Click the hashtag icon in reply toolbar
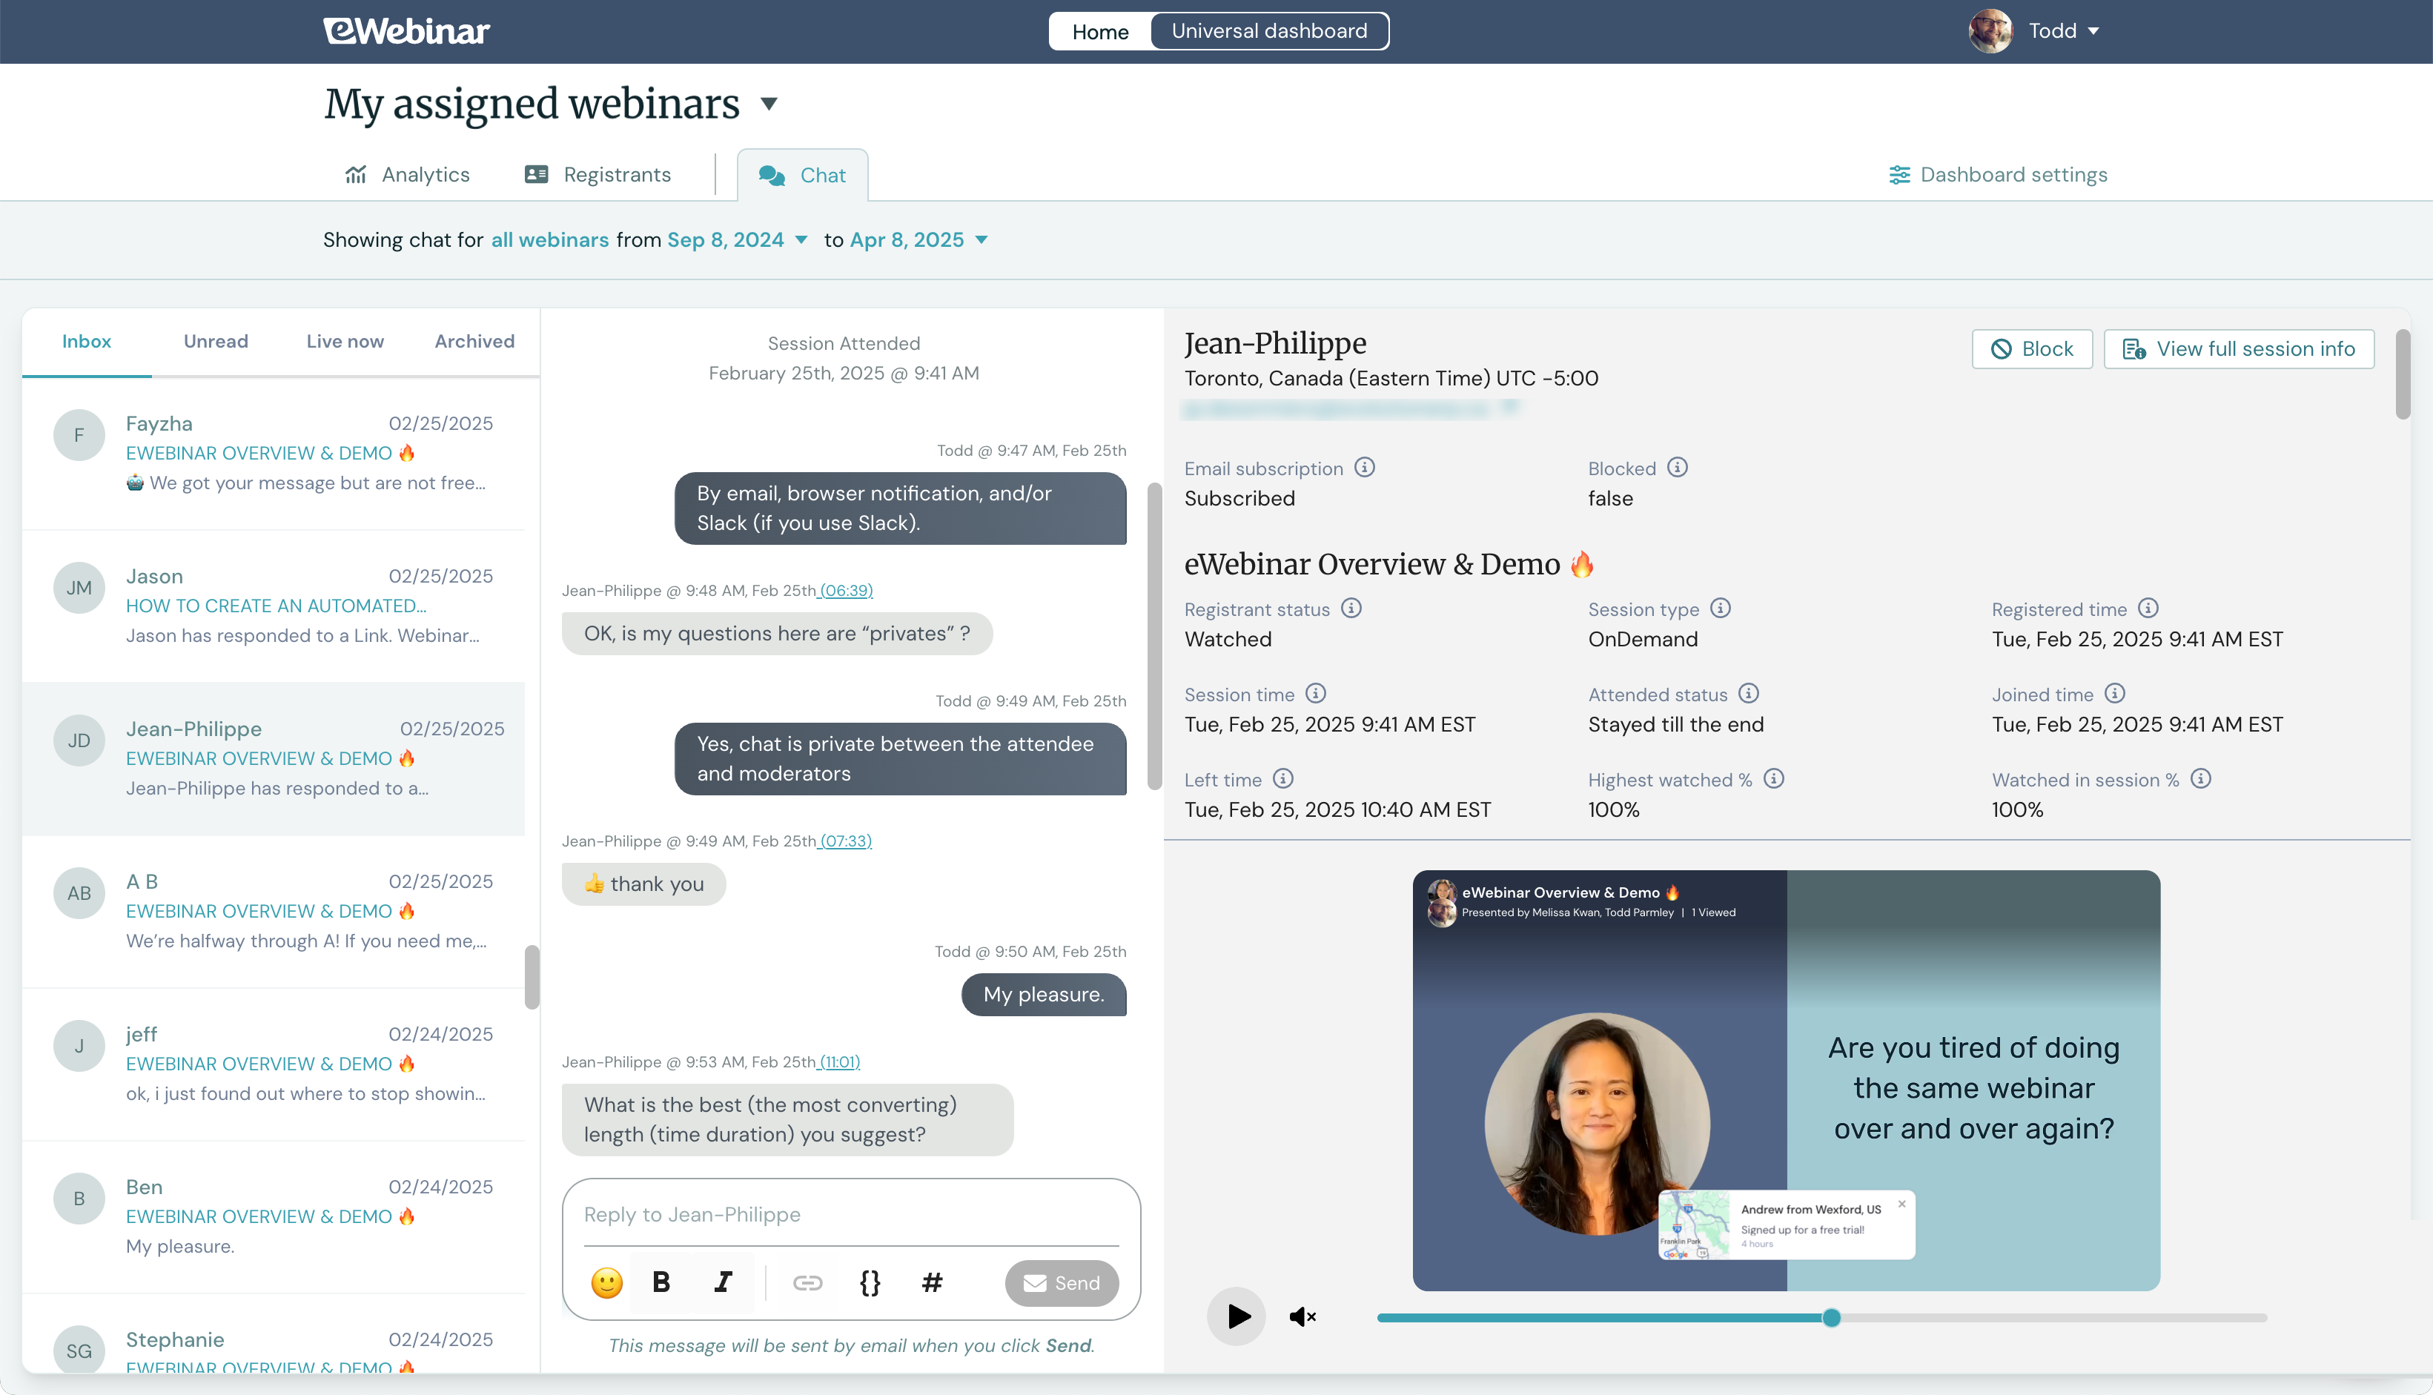2433x1395 pixels. click(931, 1283)
